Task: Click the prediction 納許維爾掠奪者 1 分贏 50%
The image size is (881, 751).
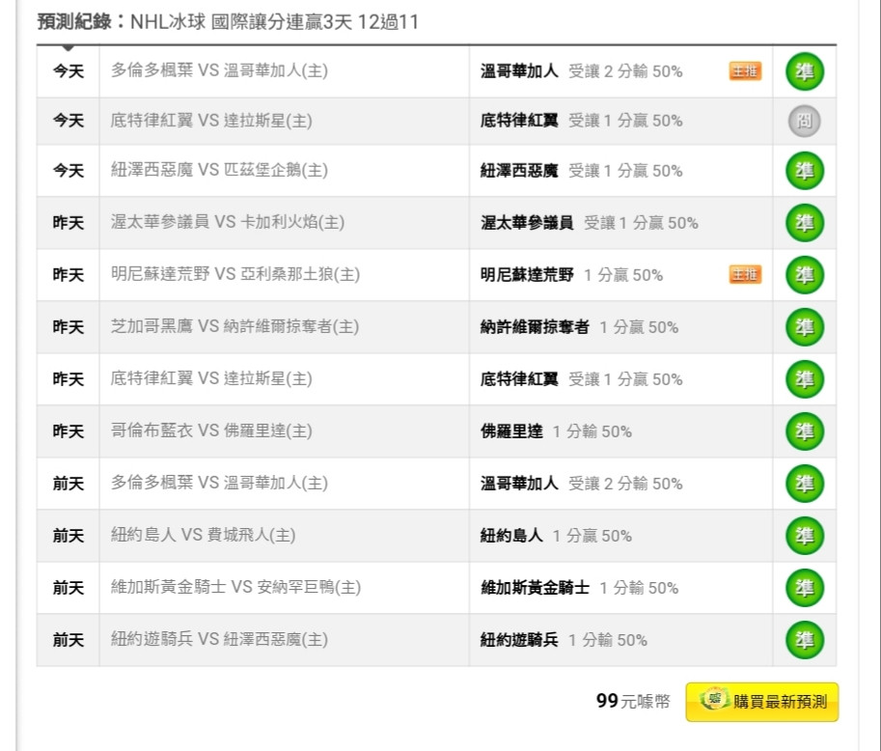Action: click(580, 327)
